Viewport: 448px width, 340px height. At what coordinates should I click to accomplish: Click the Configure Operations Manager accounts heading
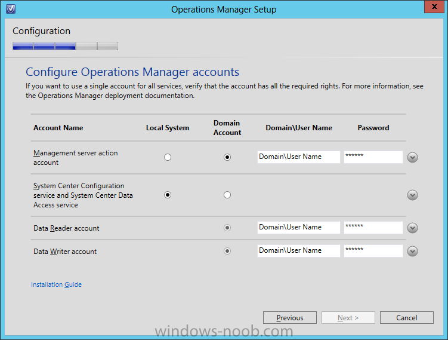pos(132,72)
